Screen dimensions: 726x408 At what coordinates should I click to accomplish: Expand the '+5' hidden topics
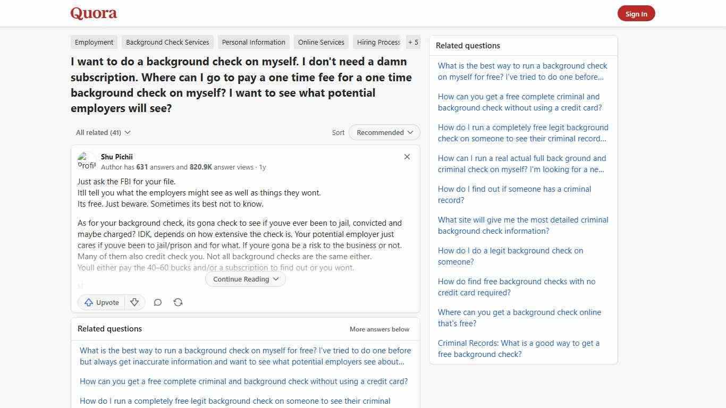[x=413, y=42]
